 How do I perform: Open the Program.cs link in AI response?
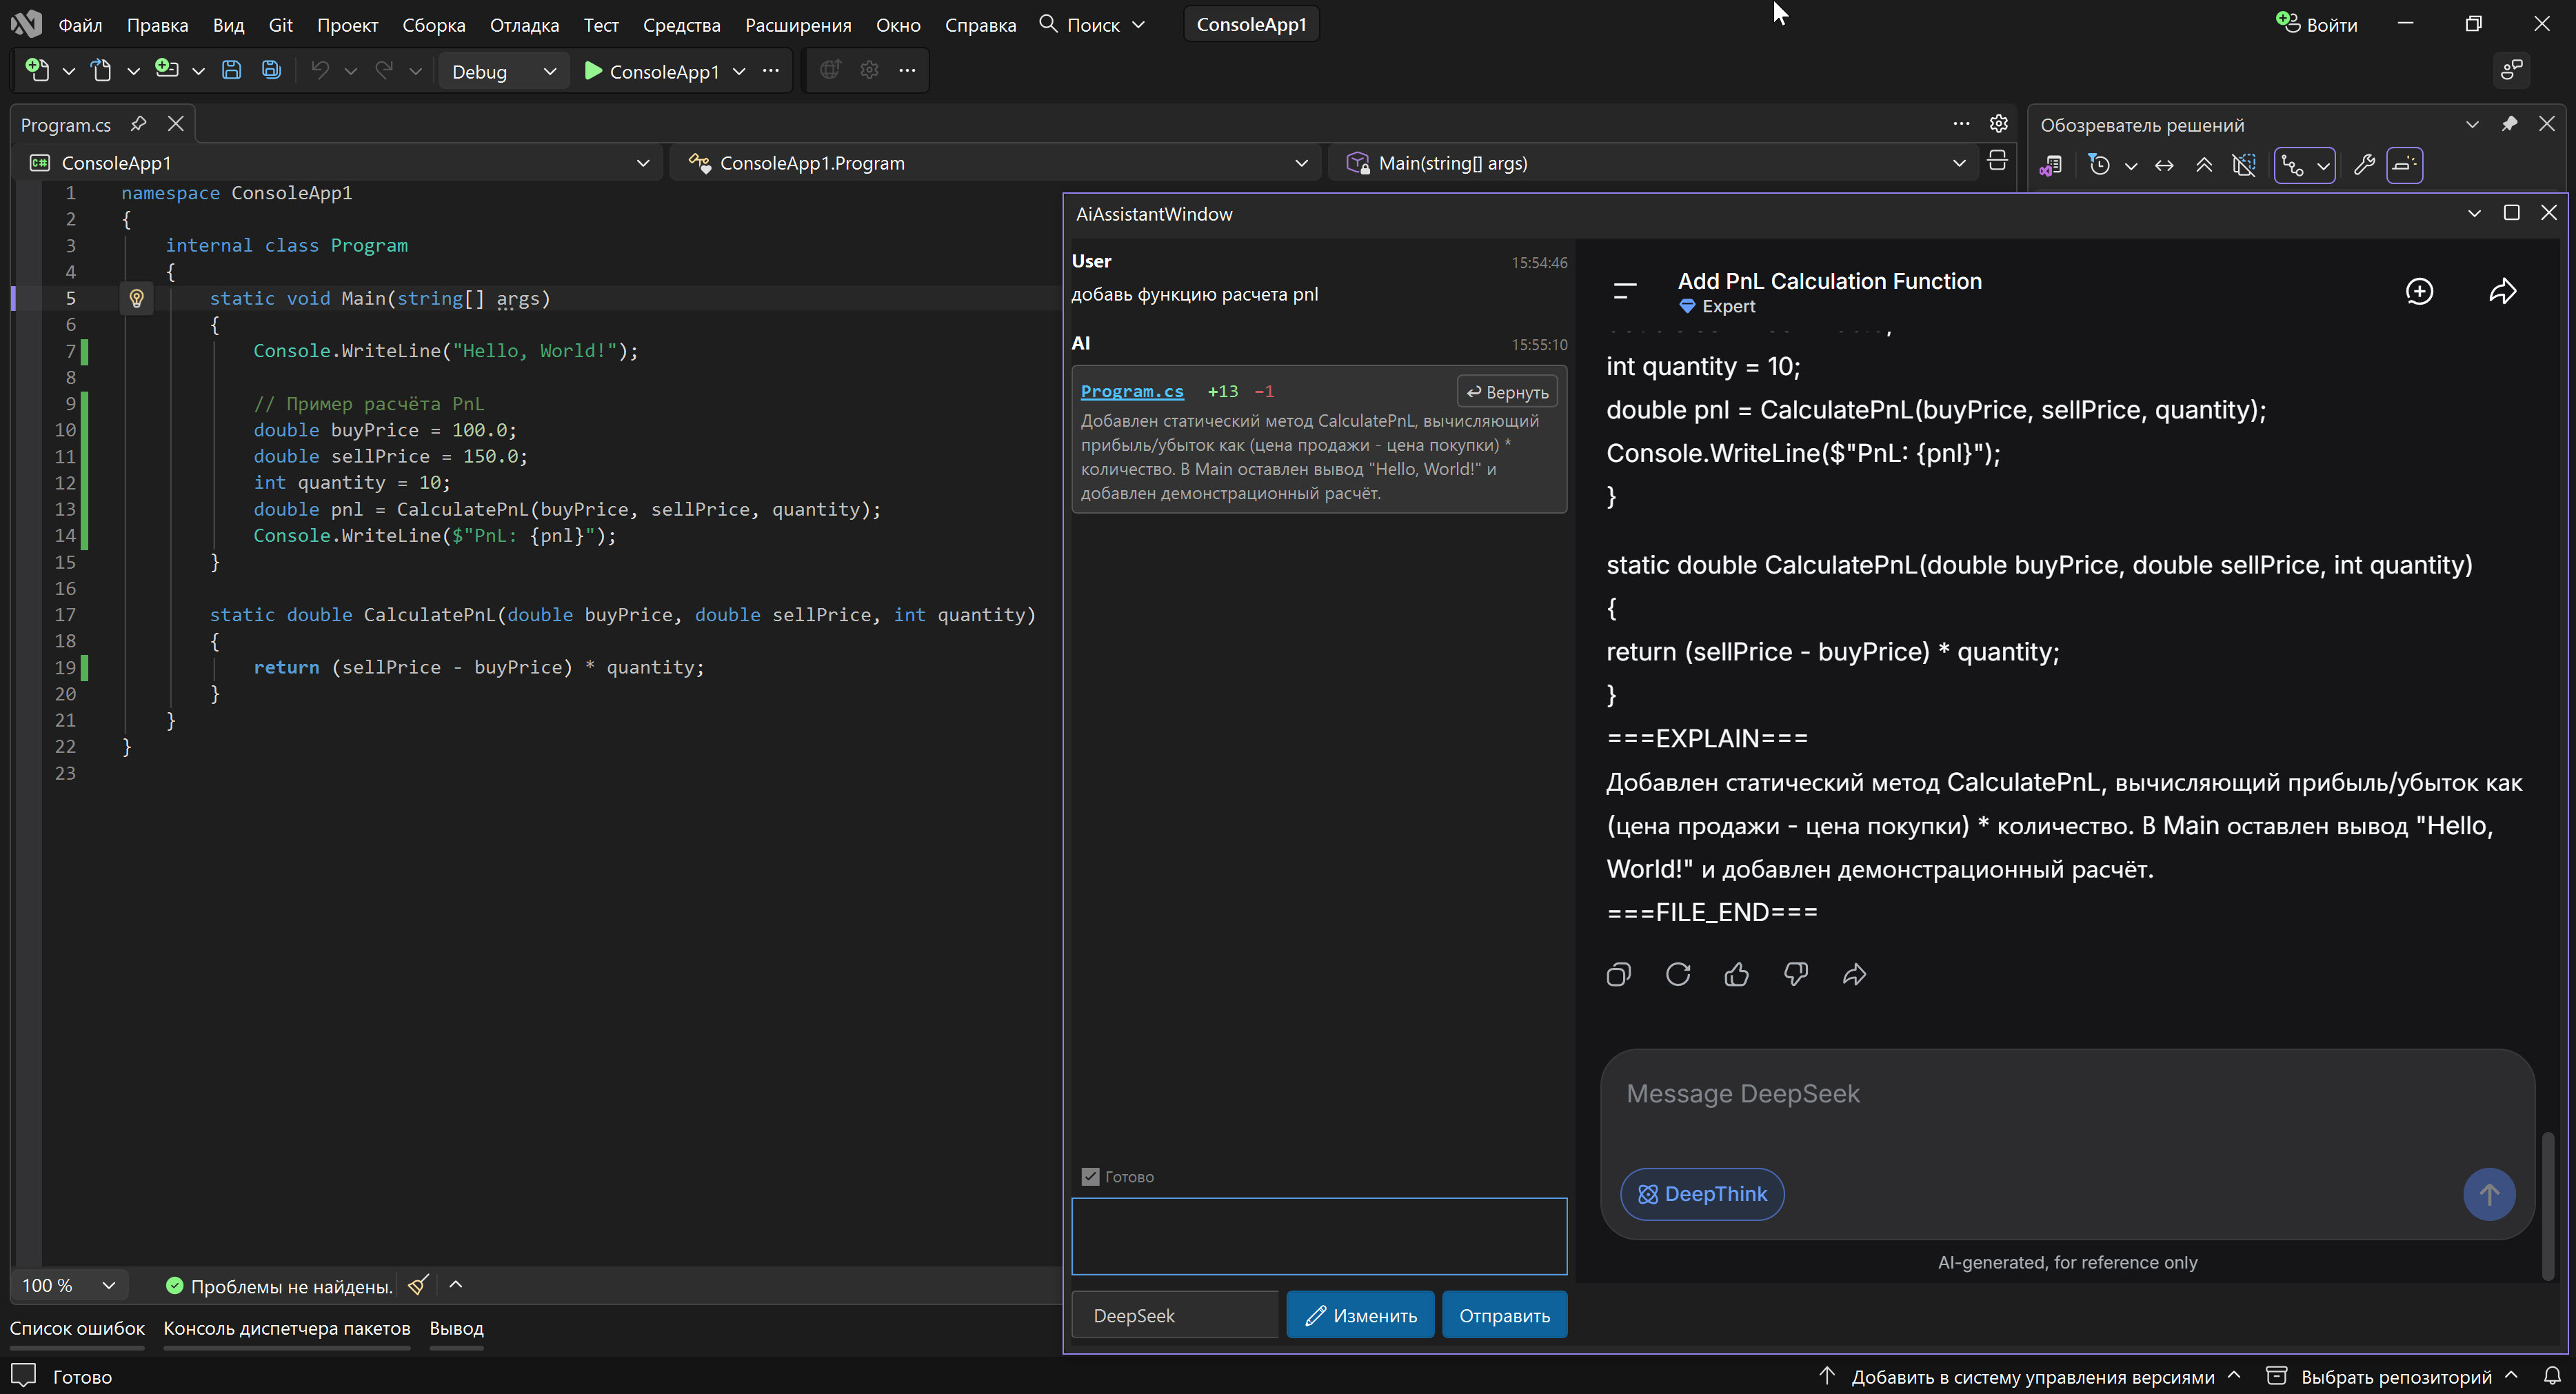click(1131, 391)
